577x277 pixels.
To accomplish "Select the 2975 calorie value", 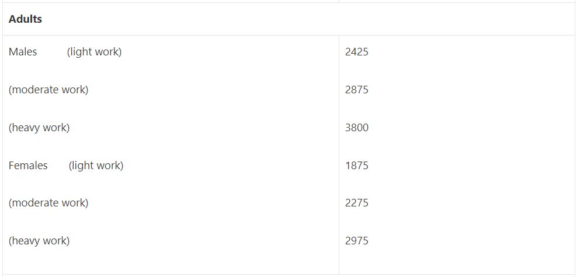I will click(x=357, y=240).
